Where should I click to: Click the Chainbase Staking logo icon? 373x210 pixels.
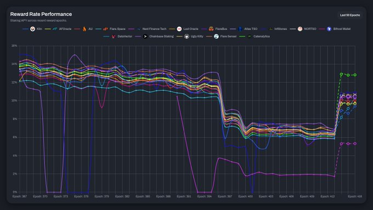click(145, 36)
